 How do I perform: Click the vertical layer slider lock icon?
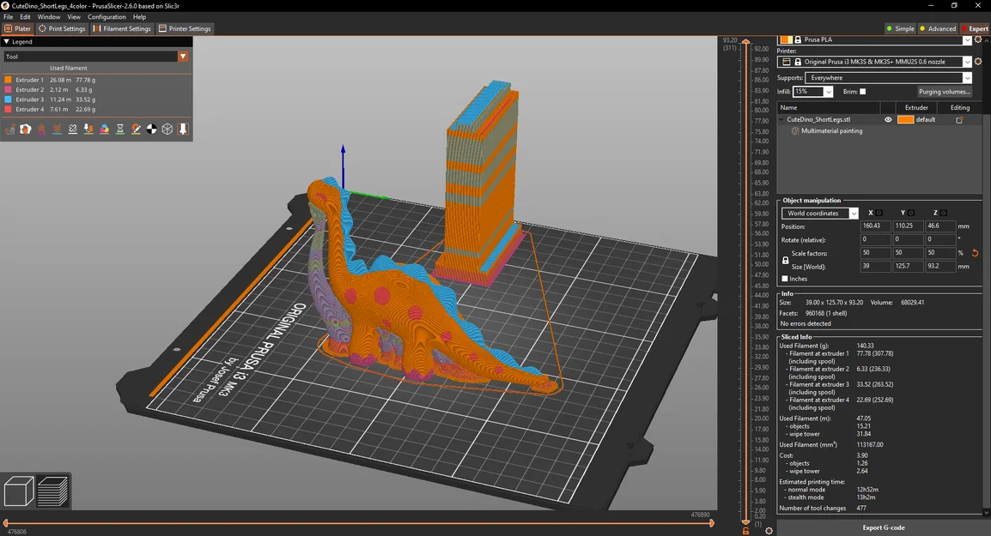745,531
